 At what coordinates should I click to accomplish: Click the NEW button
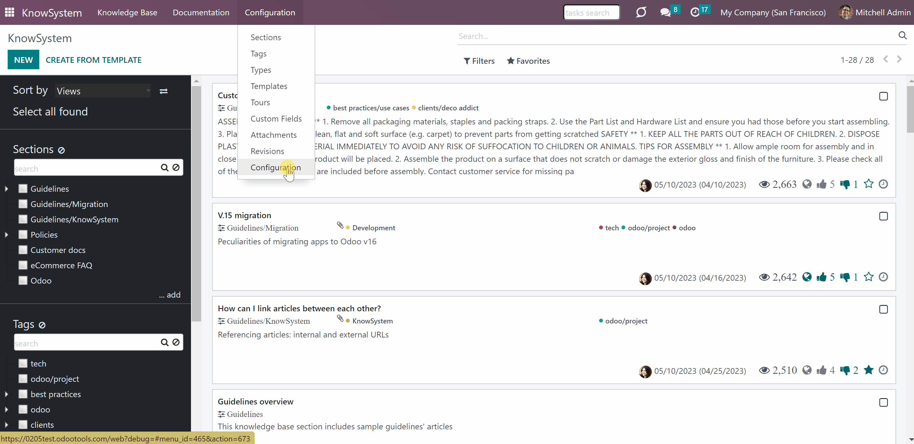click(23, 60)
